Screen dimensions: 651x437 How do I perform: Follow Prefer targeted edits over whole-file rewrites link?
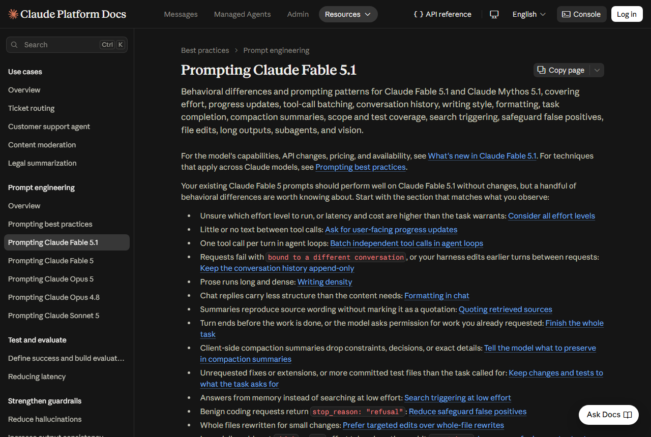424,425
